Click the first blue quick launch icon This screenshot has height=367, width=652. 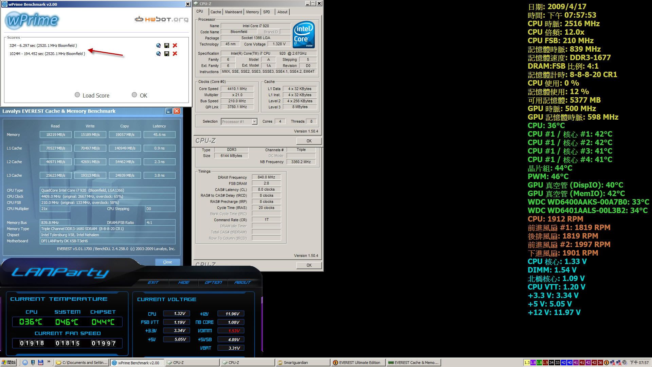pyautogui.click(x=25, y=363)
